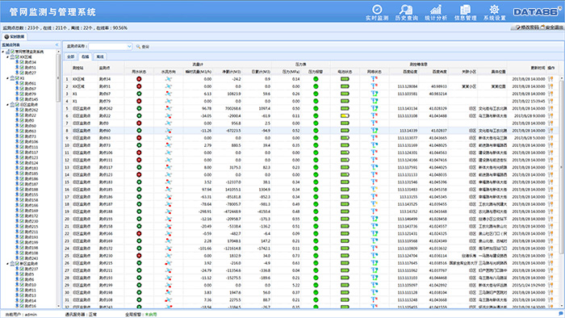The image size is (565, 318).
Task: Click operation icon at end of row 20
Action: coord(550,219)
